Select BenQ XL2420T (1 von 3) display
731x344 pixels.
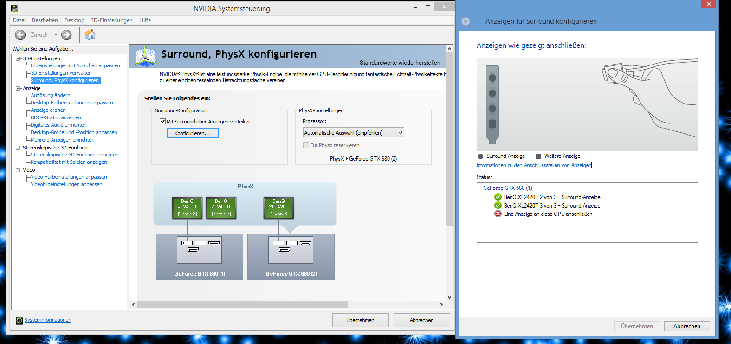pos(278,208)
